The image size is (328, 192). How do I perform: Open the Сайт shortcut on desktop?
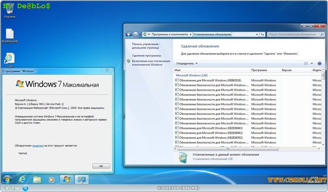(9, 58)
